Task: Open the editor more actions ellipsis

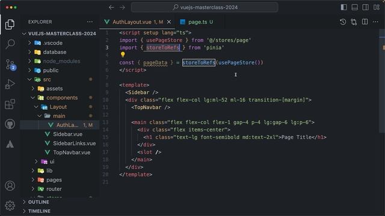Action: pyautogui.click(x=375, y=22)
